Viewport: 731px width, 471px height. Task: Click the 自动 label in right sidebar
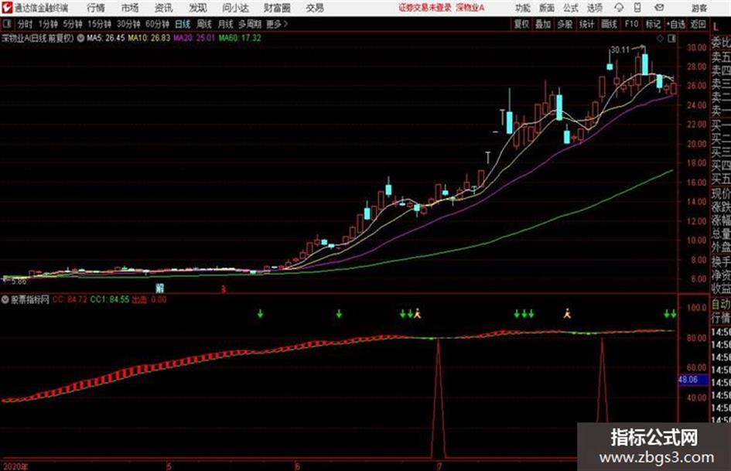coord(721,305)
